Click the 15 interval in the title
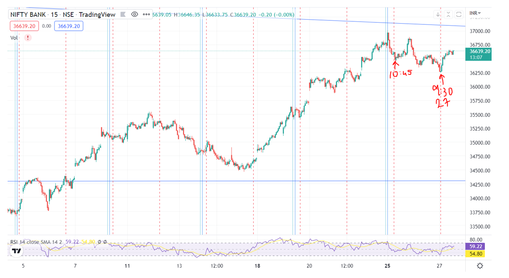The image size is (509, 278). (x=54, y=15)
